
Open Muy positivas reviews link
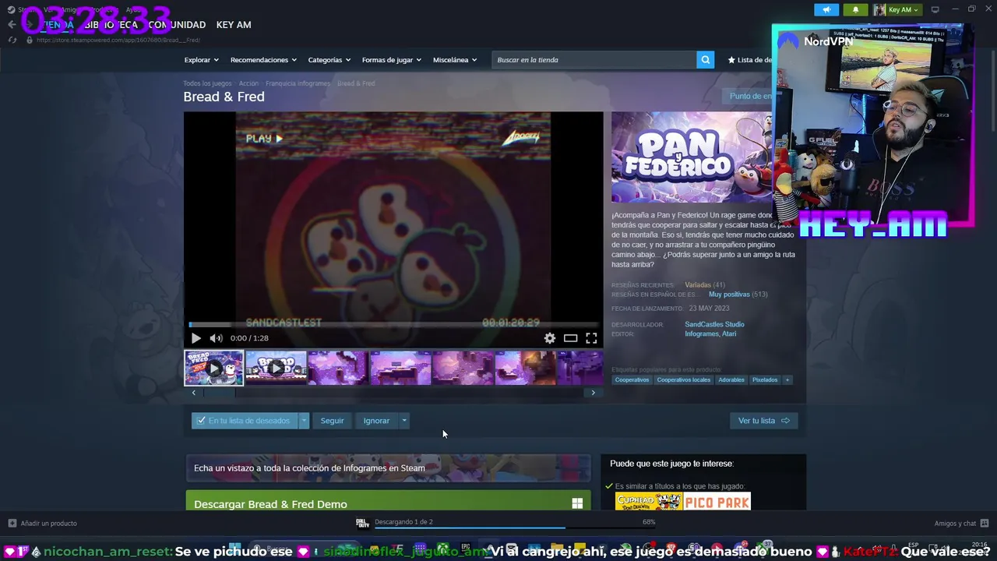(x=729, y=295)
